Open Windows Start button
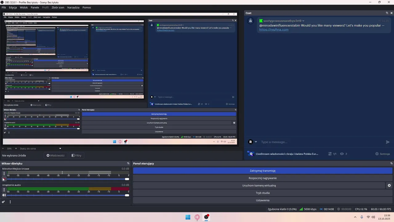The width and height of the screenshot is (394, 222). (188, 217)
